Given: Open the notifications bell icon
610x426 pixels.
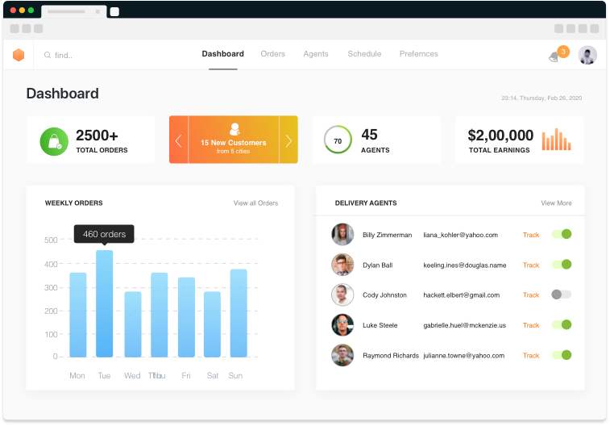Looking at the screenshot, I should [x=554, y=57].
